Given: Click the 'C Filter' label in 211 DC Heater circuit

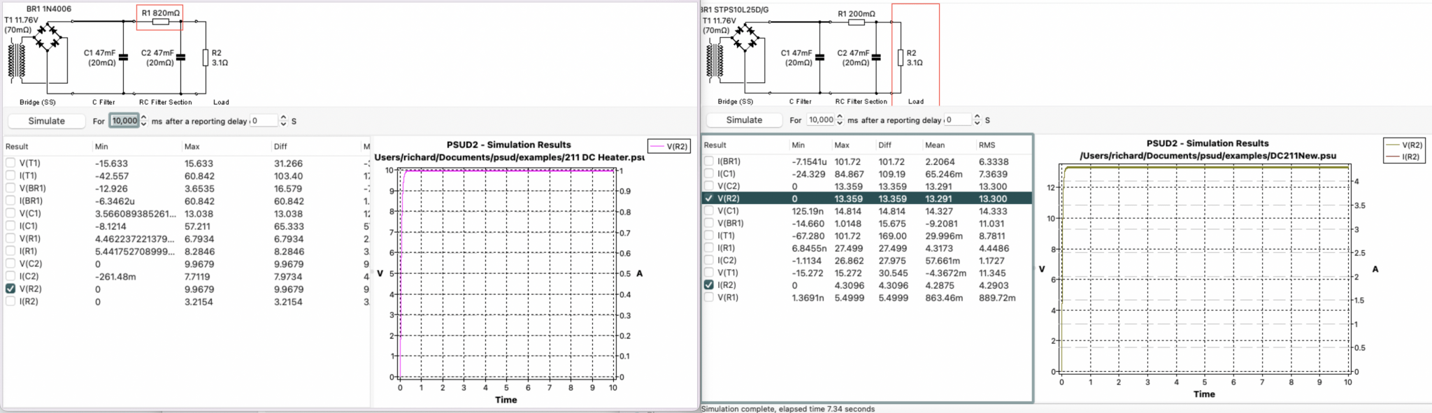Looking at the screenshot, I should click(x=103, y=102).
